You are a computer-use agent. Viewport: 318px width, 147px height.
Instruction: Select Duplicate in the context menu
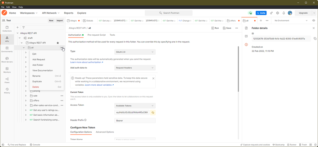click(x=47, y=81)
